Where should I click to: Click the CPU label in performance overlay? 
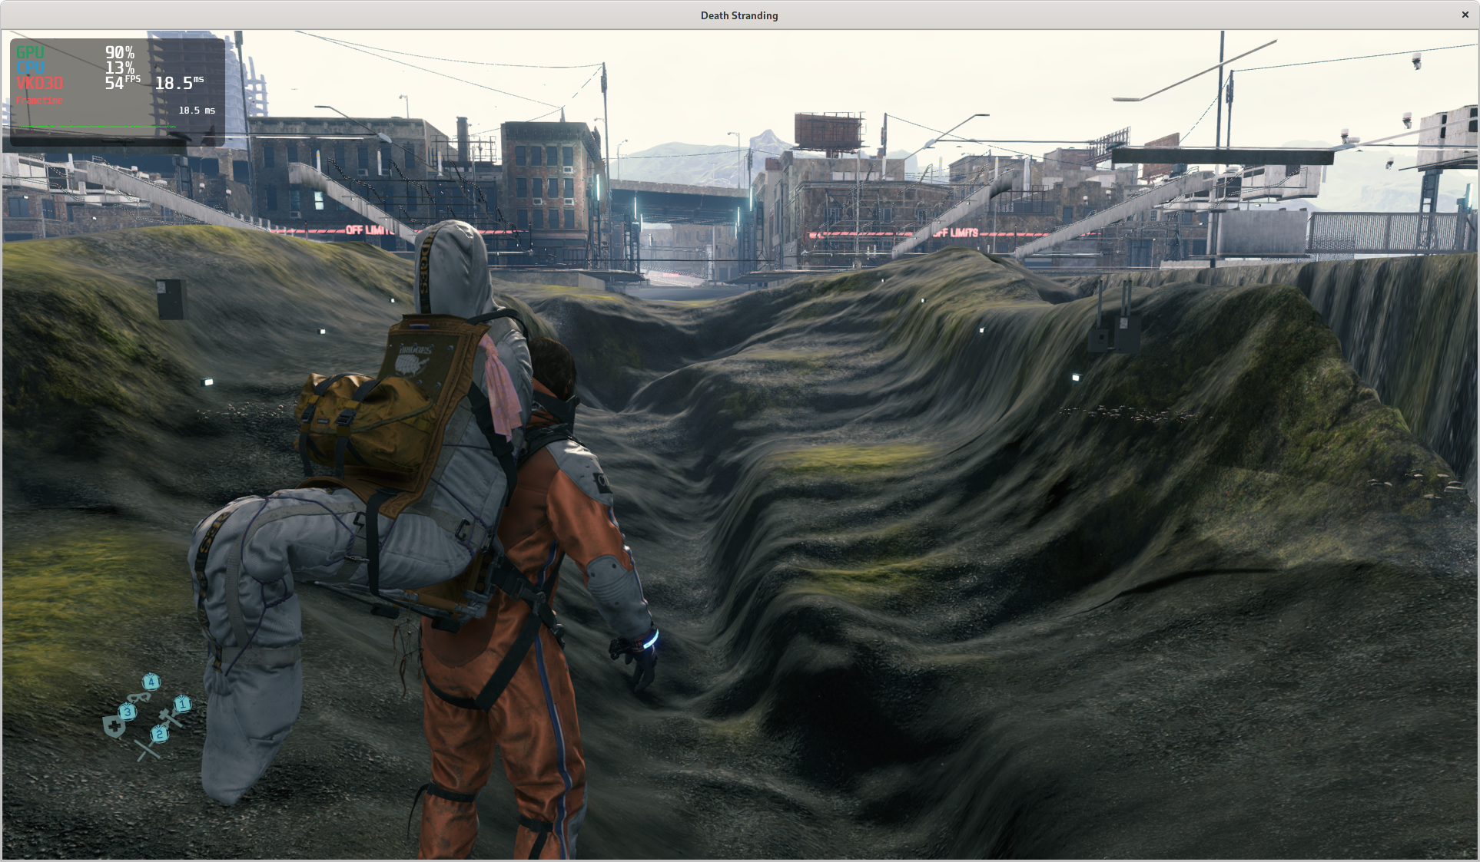coord(31,68)
